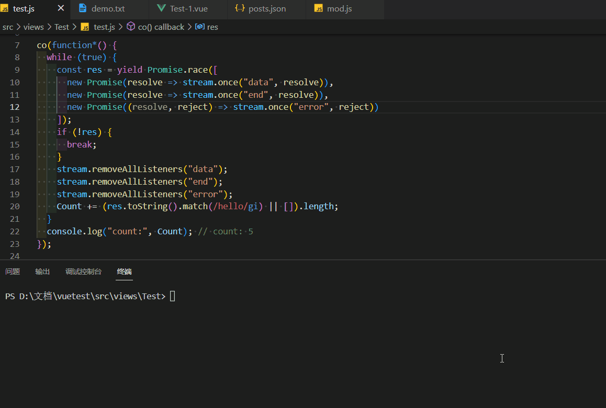The width and height of the screenshot is (606, 408).
Task: Click the Vue icon on Test-1.vue tab
Action: (161, 8)
